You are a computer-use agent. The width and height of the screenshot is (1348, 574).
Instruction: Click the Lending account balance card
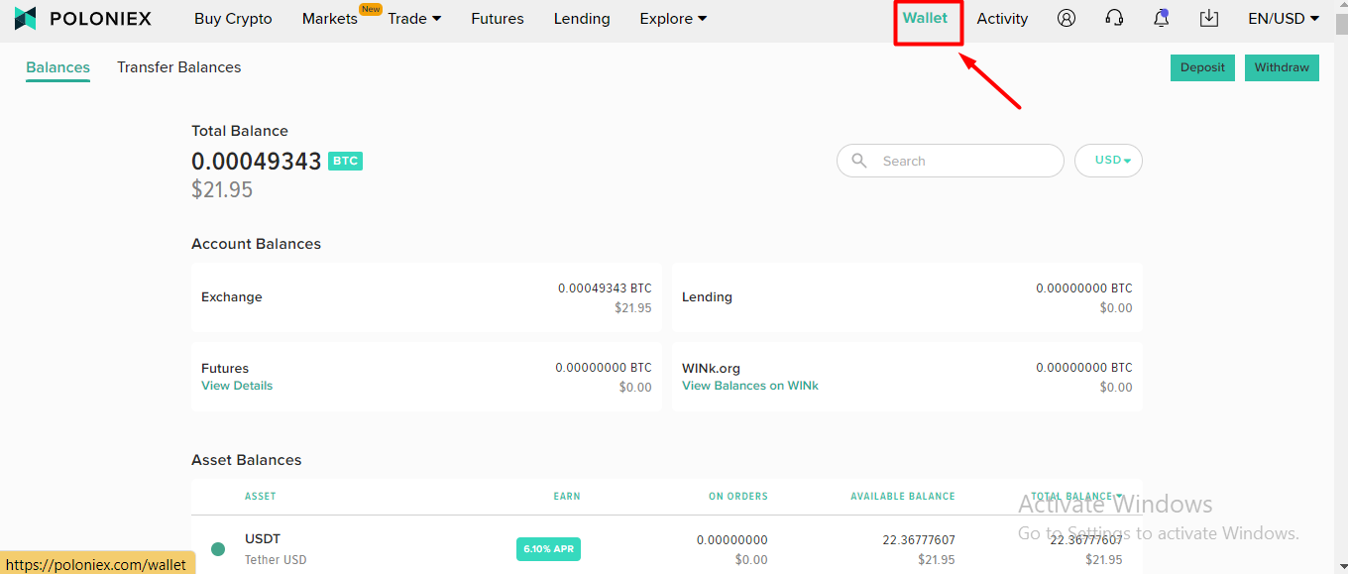tap(907, 297)
